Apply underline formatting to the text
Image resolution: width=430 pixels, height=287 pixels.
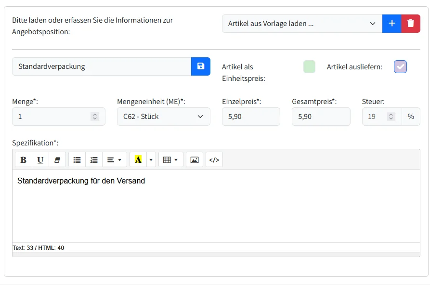40,159
